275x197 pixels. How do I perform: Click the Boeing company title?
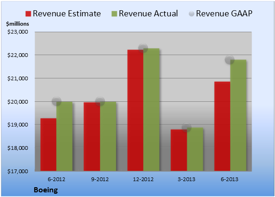46,190
